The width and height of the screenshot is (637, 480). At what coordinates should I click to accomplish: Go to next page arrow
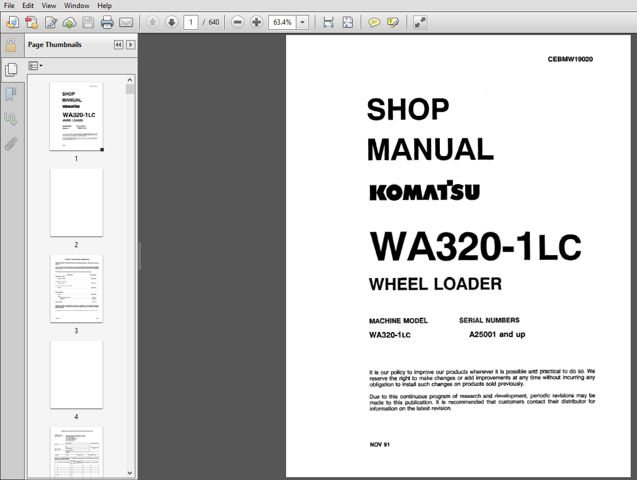tap(171, 22)
